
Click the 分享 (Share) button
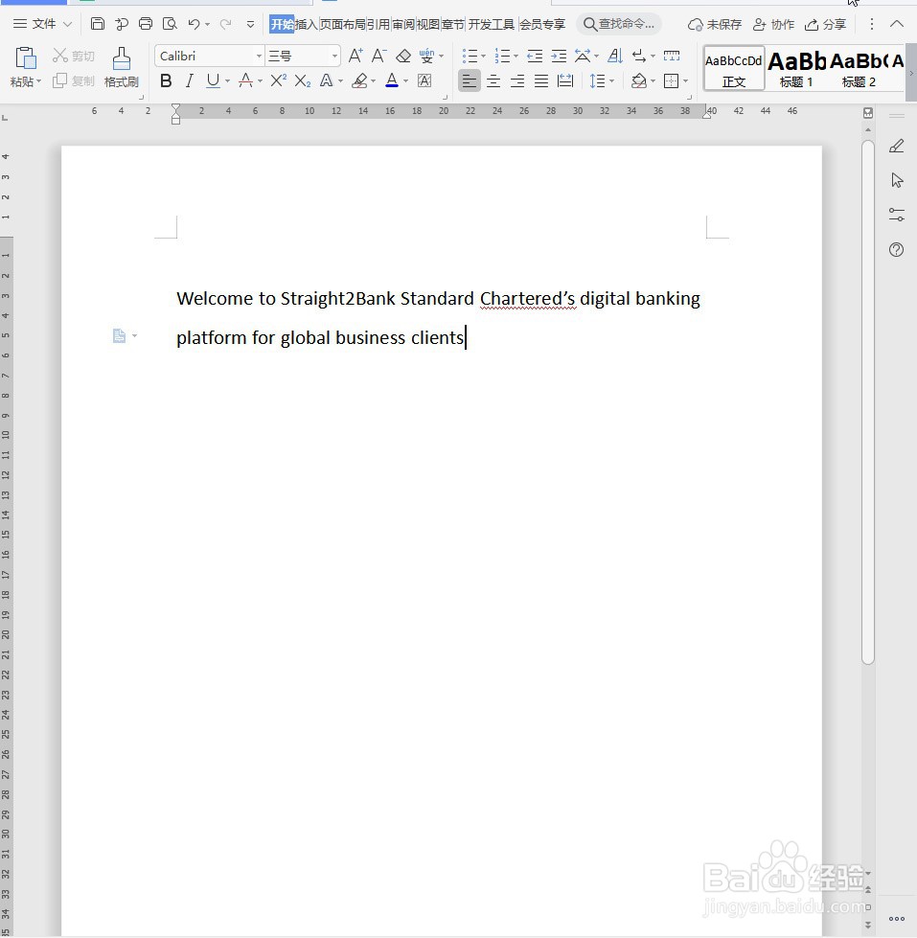point(825,25)
